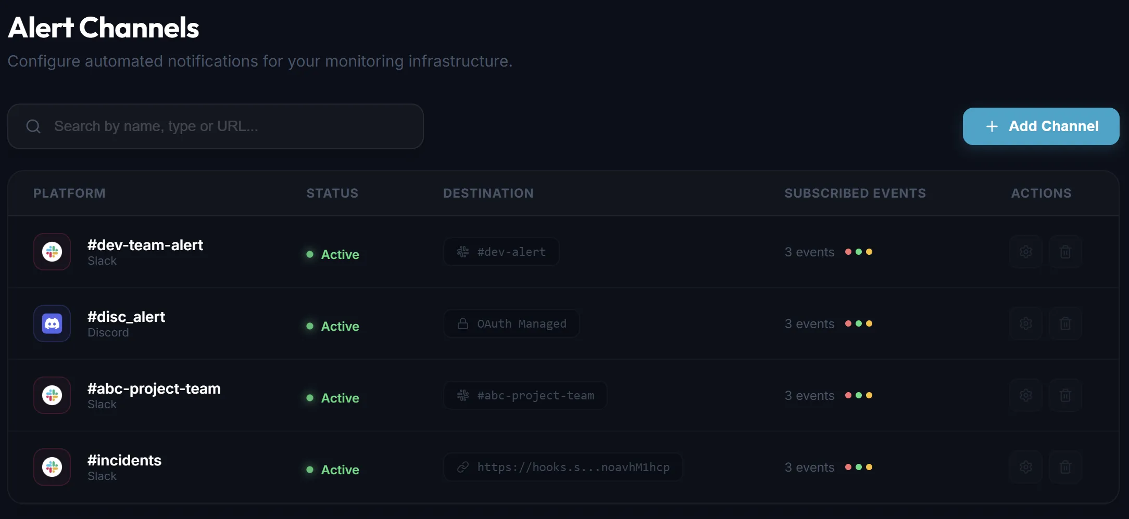This screenshot has height=519, width=1129.
Task: Click the Slack label under #incidents
Action: pyautogui.click(x=102, y=476)
